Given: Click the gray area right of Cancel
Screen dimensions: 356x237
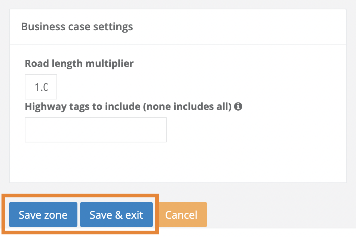Looking at the screenshot, I should (x=280, y=213).
